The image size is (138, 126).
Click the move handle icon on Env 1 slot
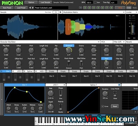(x=2, y=71)
